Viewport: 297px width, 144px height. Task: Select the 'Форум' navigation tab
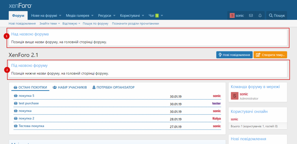point(18,15)
